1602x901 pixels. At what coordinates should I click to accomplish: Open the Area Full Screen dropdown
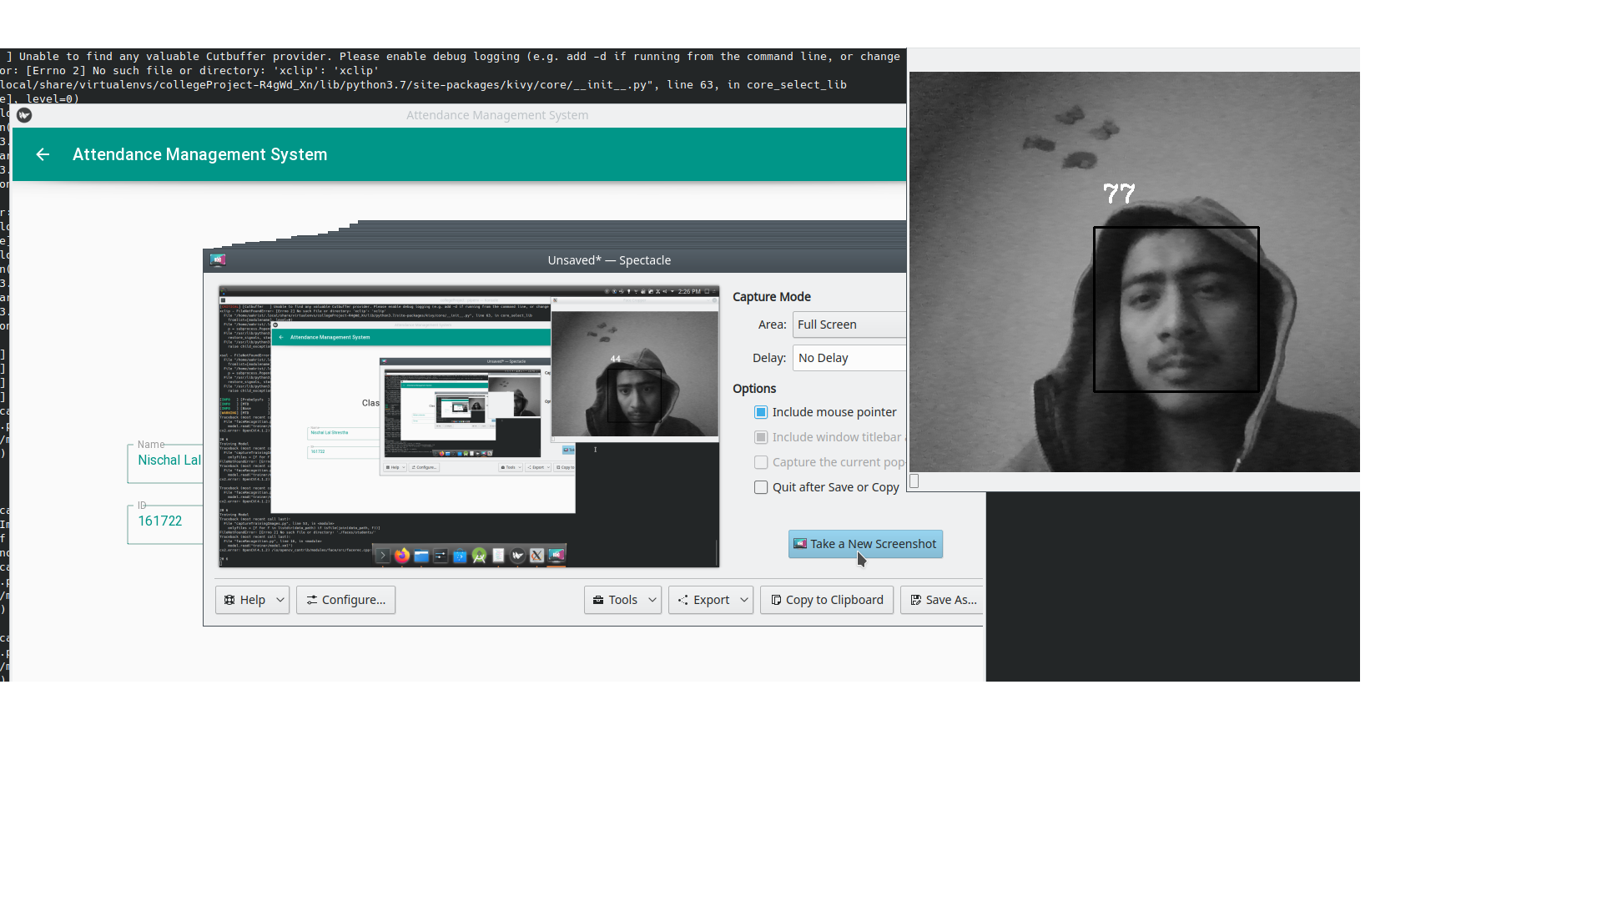[849, 325]
